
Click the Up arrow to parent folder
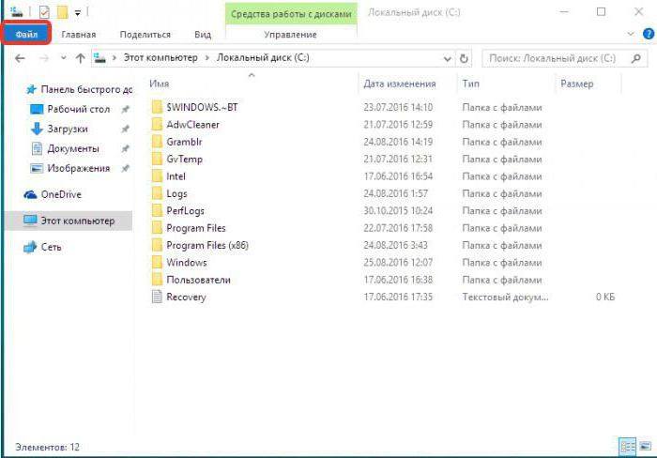click(81, 58)
